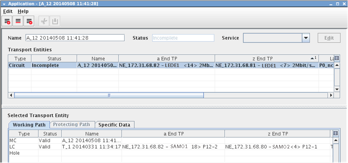Open the Help menu
This screenshot has height=163, width=348.
point(23,11)
